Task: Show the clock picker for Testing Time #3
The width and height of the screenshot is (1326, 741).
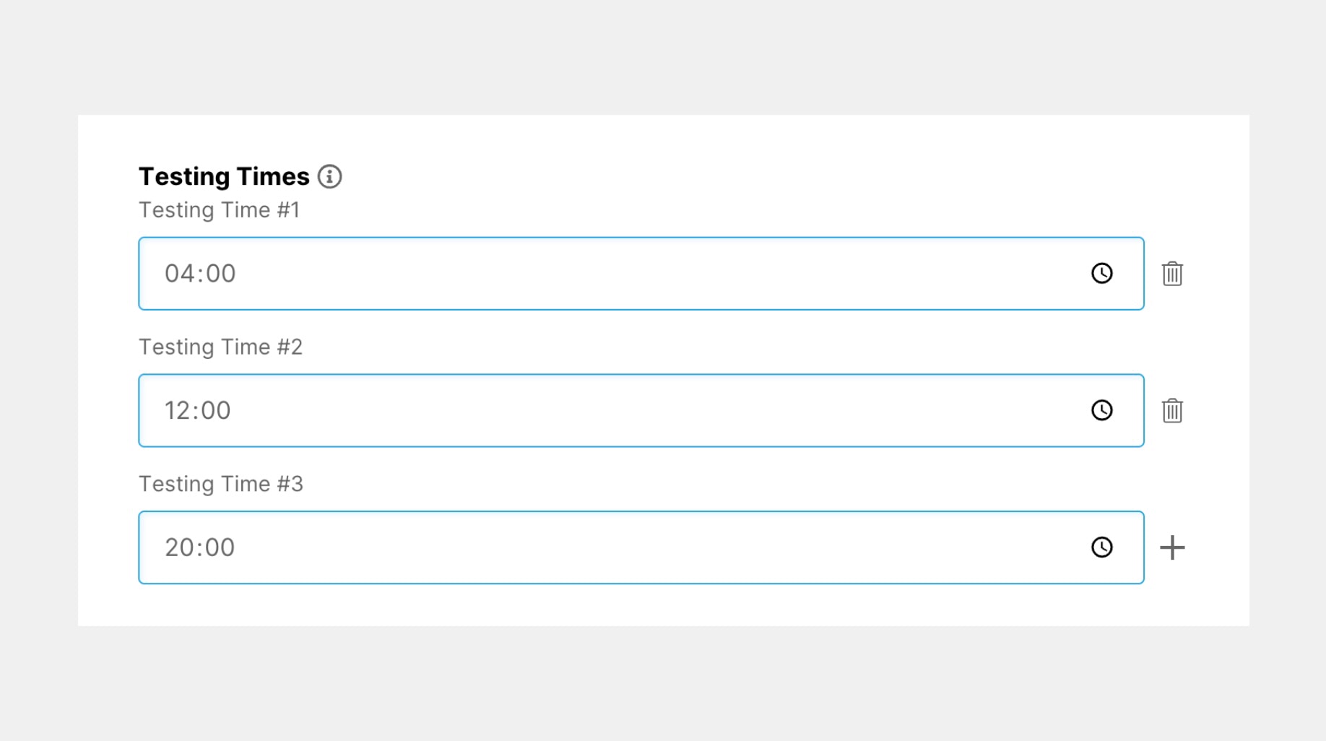Action: point(1101,547)
